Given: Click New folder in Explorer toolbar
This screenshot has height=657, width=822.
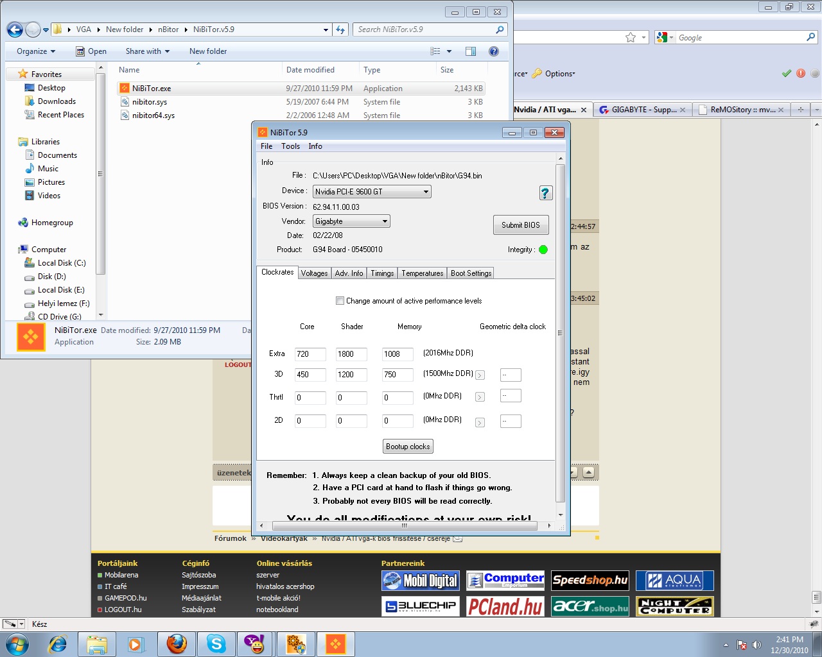Looking at the screenshot, I should pos(208,51).
